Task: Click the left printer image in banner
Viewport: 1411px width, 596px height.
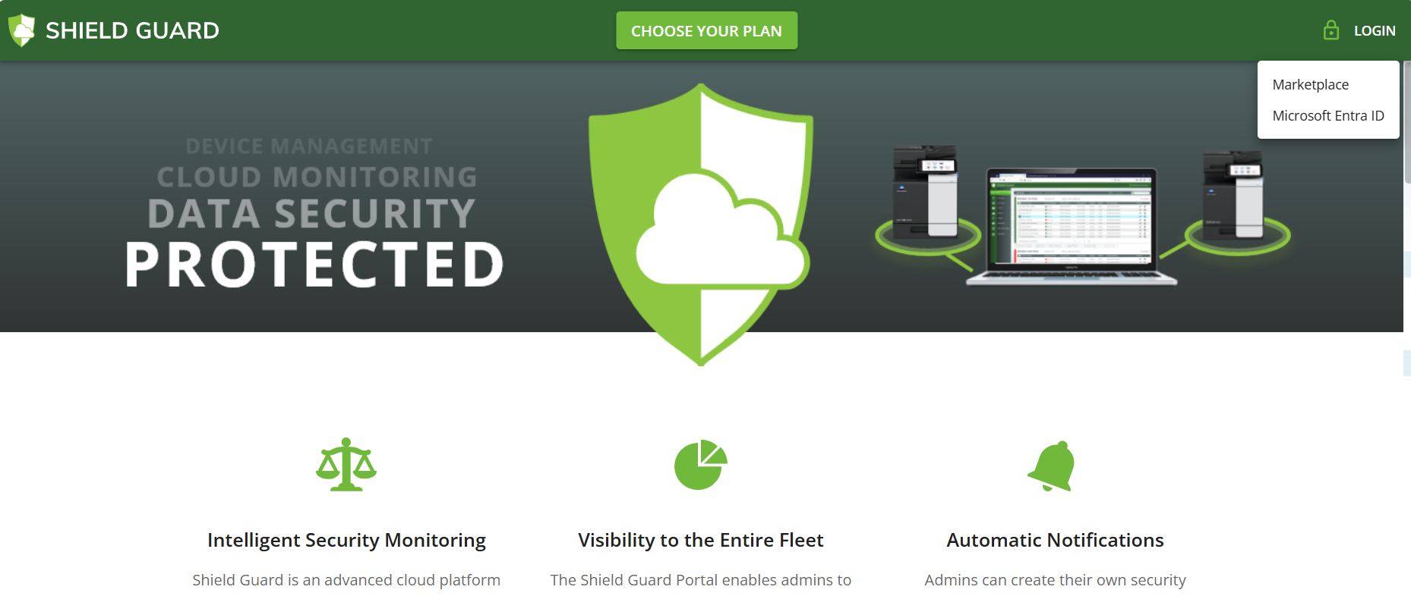Action: (925, 193)
